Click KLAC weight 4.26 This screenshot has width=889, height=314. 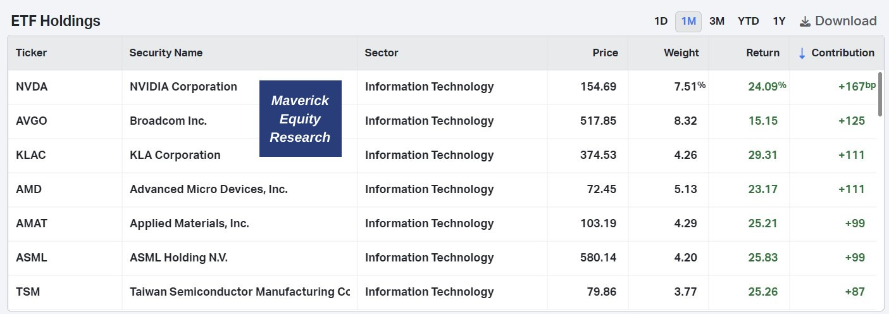tap(686, 155)
